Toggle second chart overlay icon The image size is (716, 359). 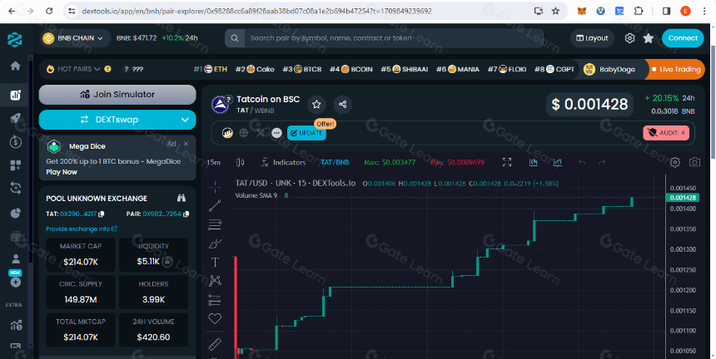558,162
